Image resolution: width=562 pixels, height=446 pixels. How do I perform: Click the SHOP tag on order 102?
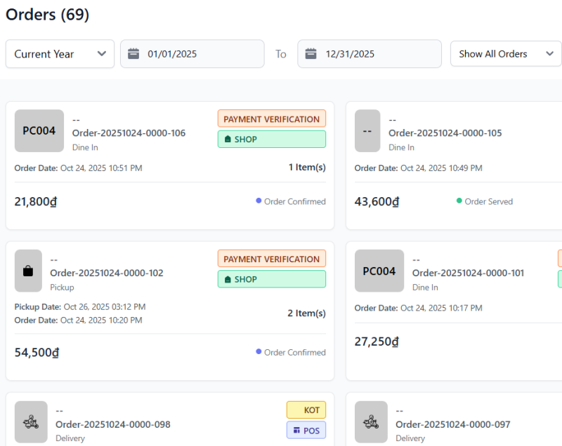[271, 279]
